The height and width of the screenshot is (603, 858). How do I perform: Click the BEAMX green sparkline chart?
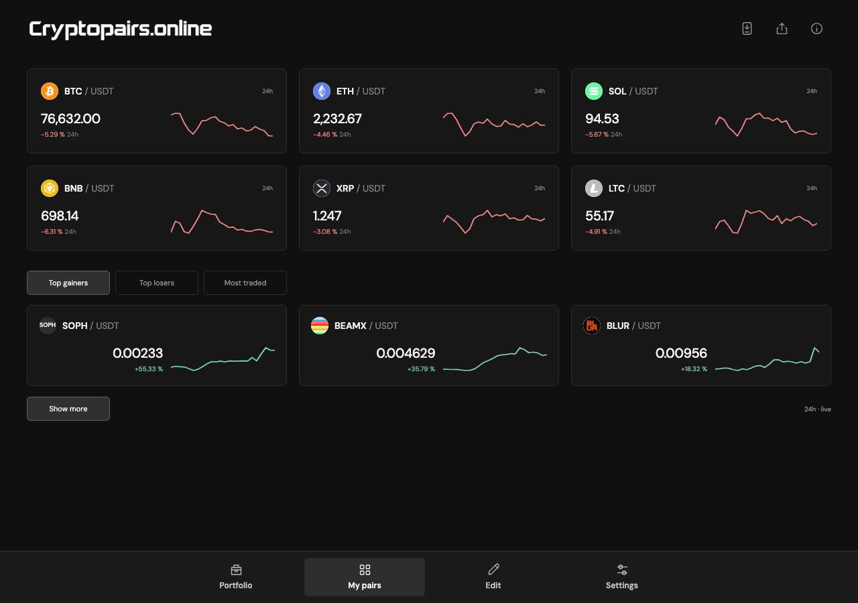coord(495,359)
